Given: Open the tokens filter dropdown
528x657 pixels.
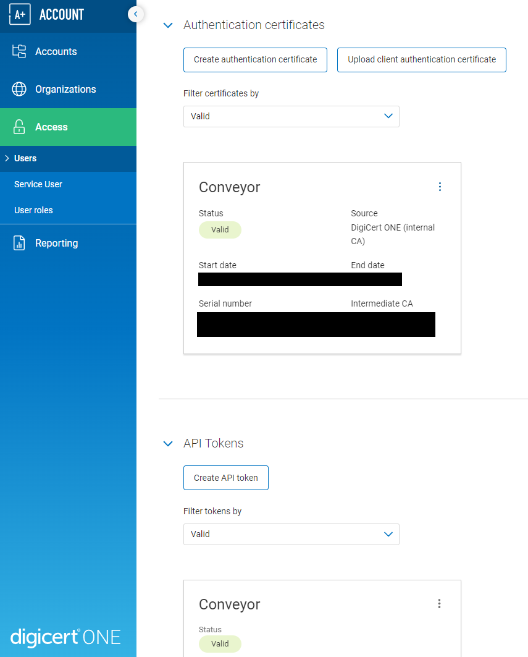Looking at the screenshot, I should coord(291,534).
